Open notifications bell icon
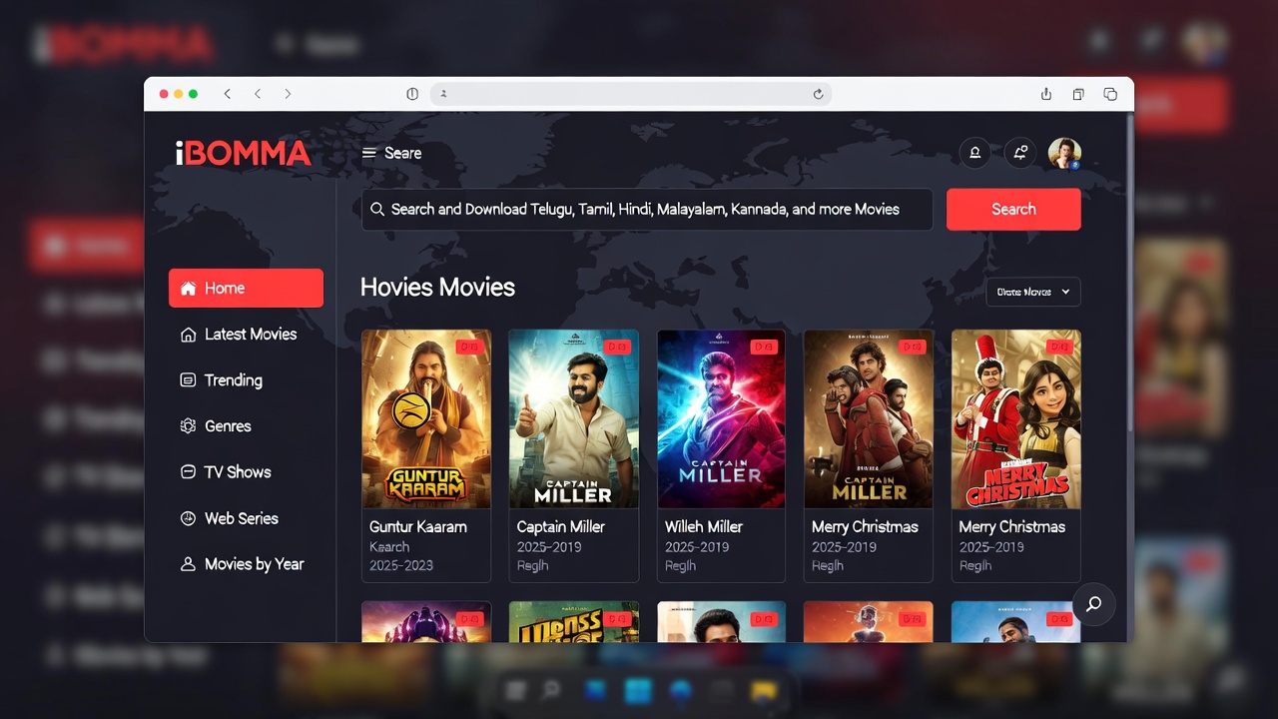 (1019, 153)
